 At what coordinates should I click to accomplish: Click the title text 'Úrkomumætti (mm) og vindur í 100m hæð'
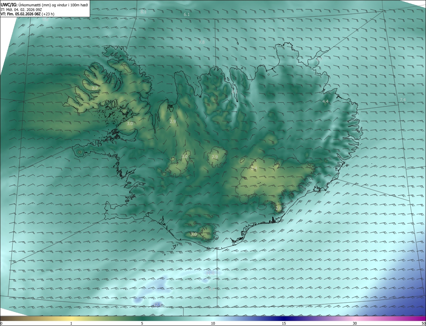pos(53,5)
